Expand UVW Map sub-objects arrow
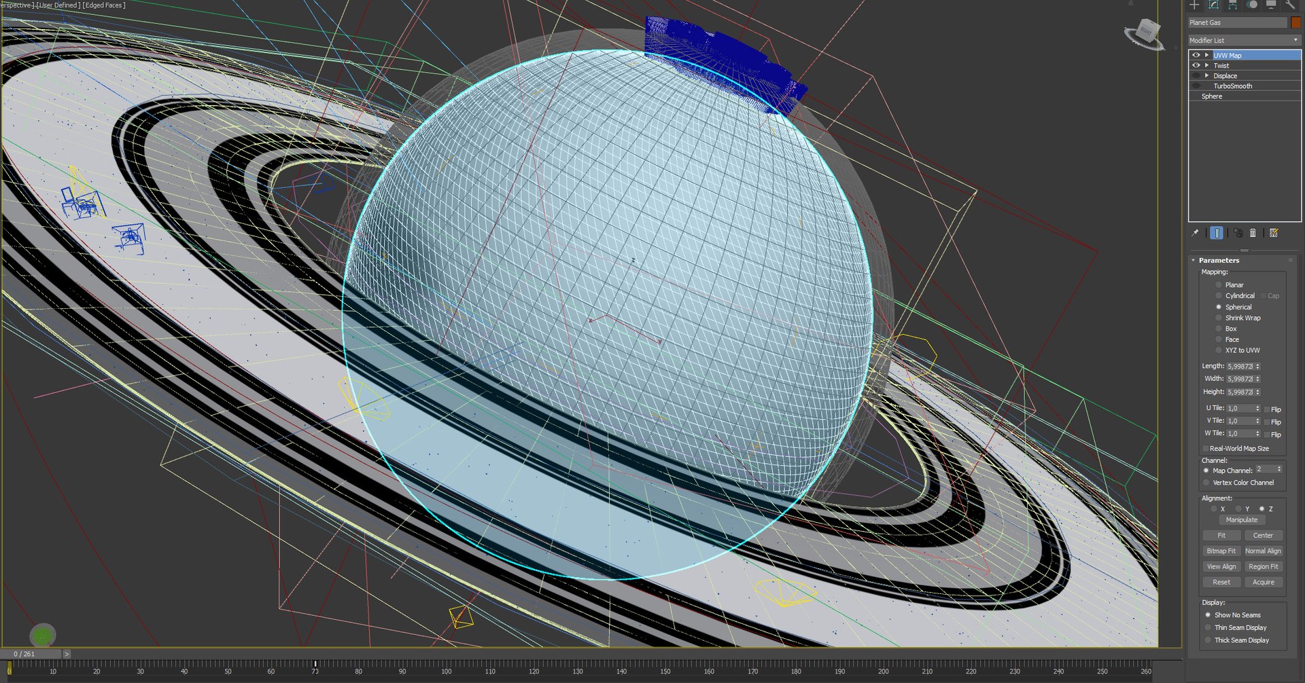1305x683 pixels. pyautogui.click(x=1207, y=55)
